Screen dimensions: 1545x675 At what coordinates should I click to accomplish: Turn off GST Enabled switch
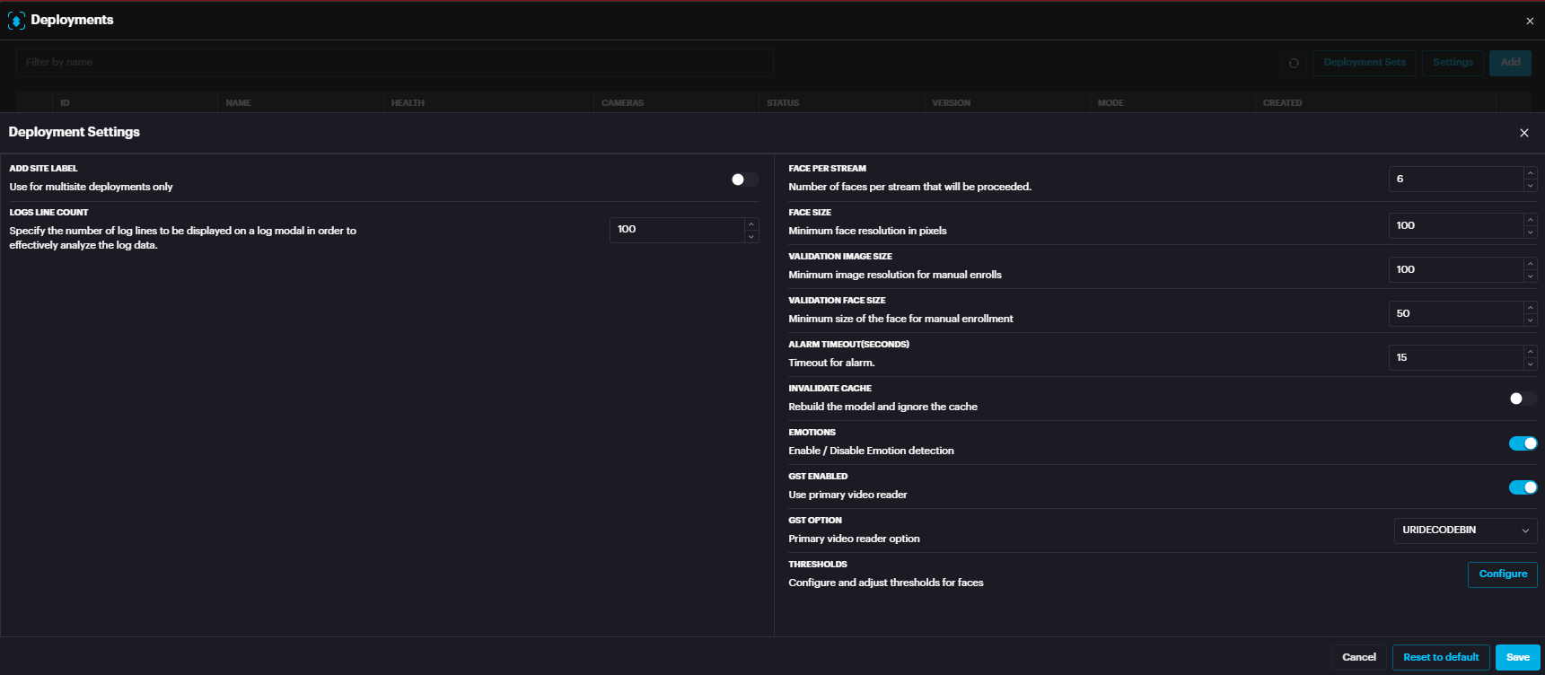coord(1523,487)
